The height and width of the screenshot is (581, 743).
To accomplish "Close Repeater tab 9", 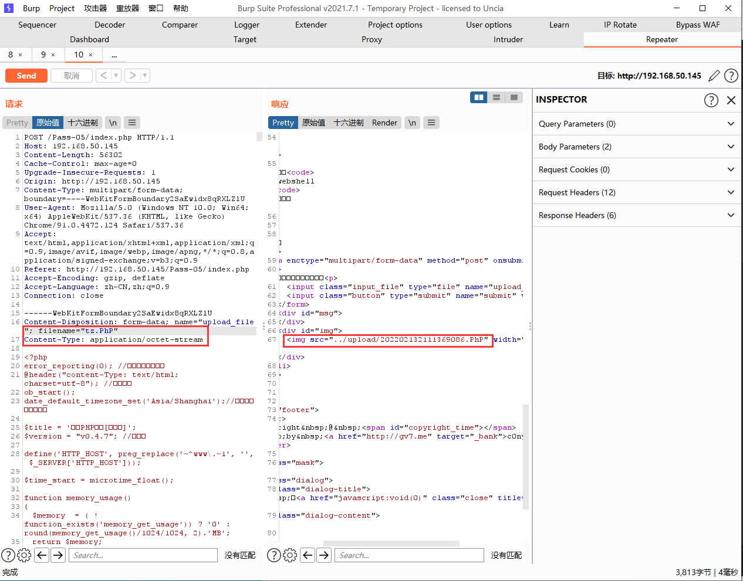I will point(53,55).
